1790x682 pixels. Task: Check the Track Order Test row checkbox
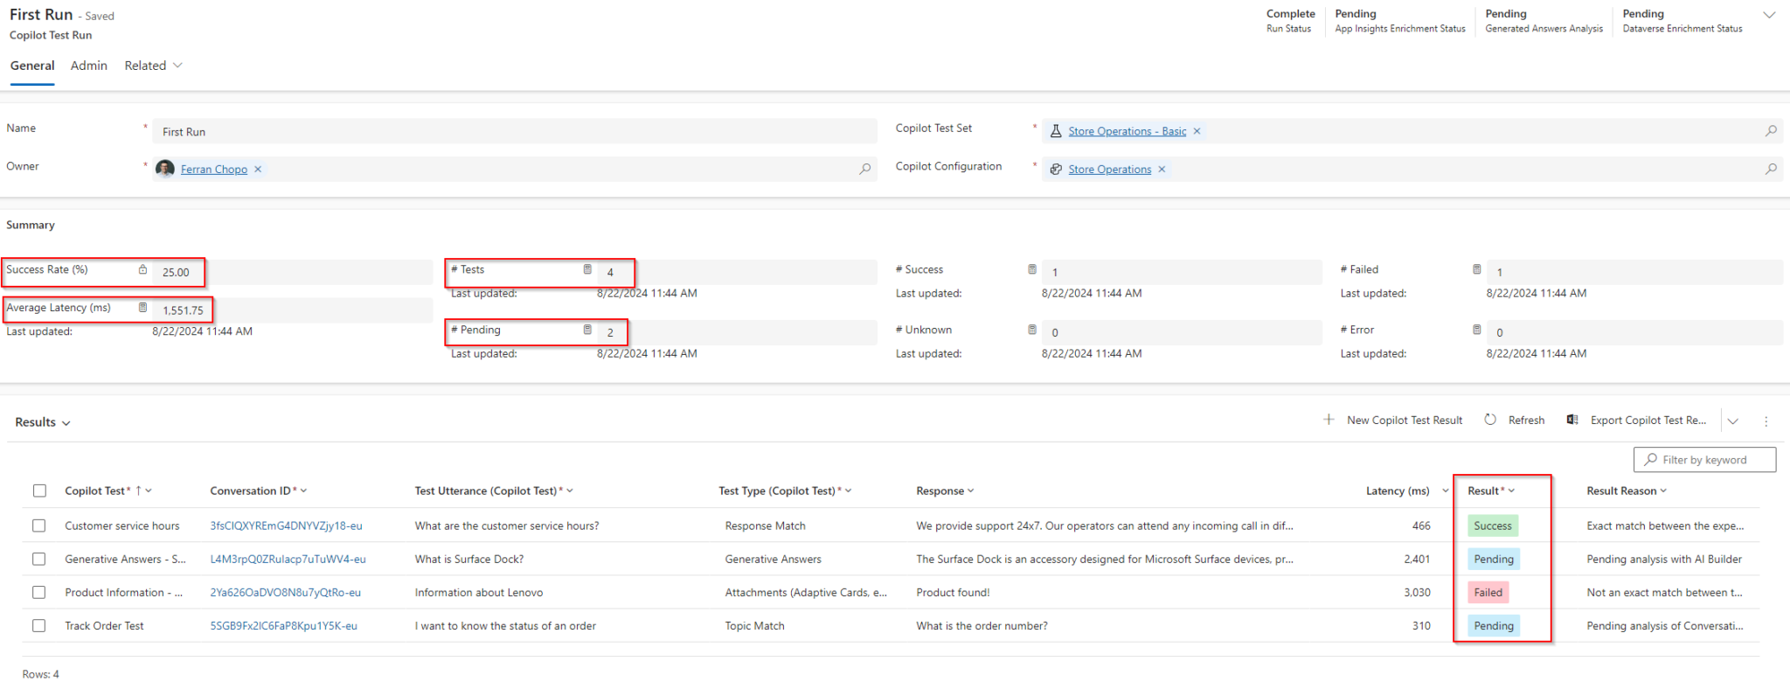[x=39, y=625]
